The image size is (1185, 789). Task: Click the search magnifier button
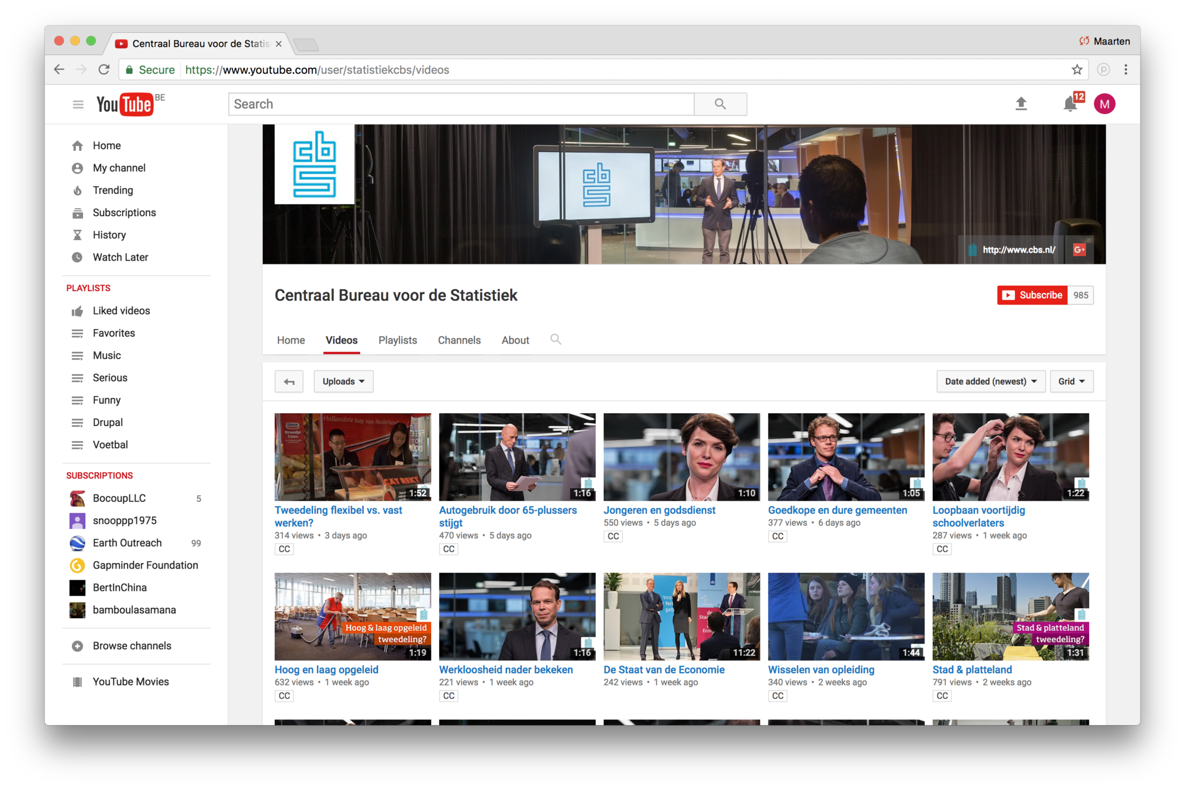[x=720, y=104]
